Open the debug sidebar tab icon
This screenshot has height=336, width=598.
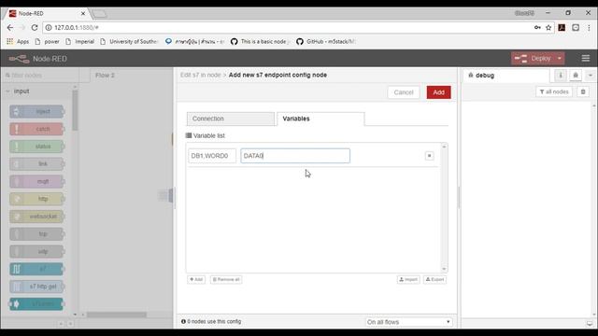pos(576,76)
